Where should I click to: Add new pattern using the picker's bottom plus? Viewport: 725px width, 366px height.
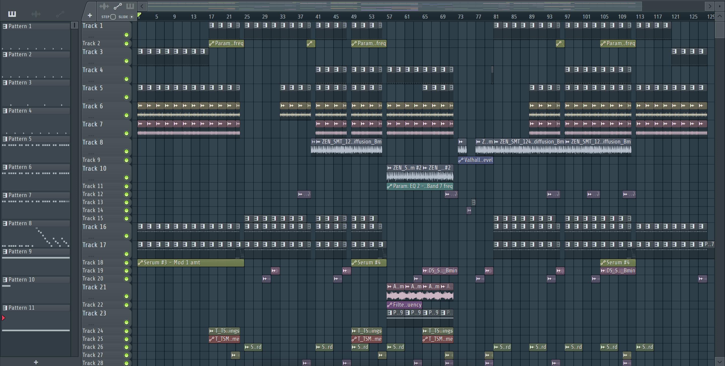click(36, 362)
